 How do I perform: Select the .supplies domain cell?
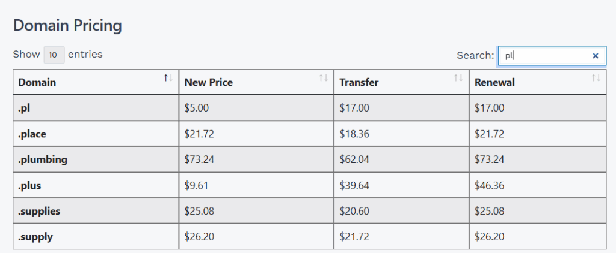96,211
